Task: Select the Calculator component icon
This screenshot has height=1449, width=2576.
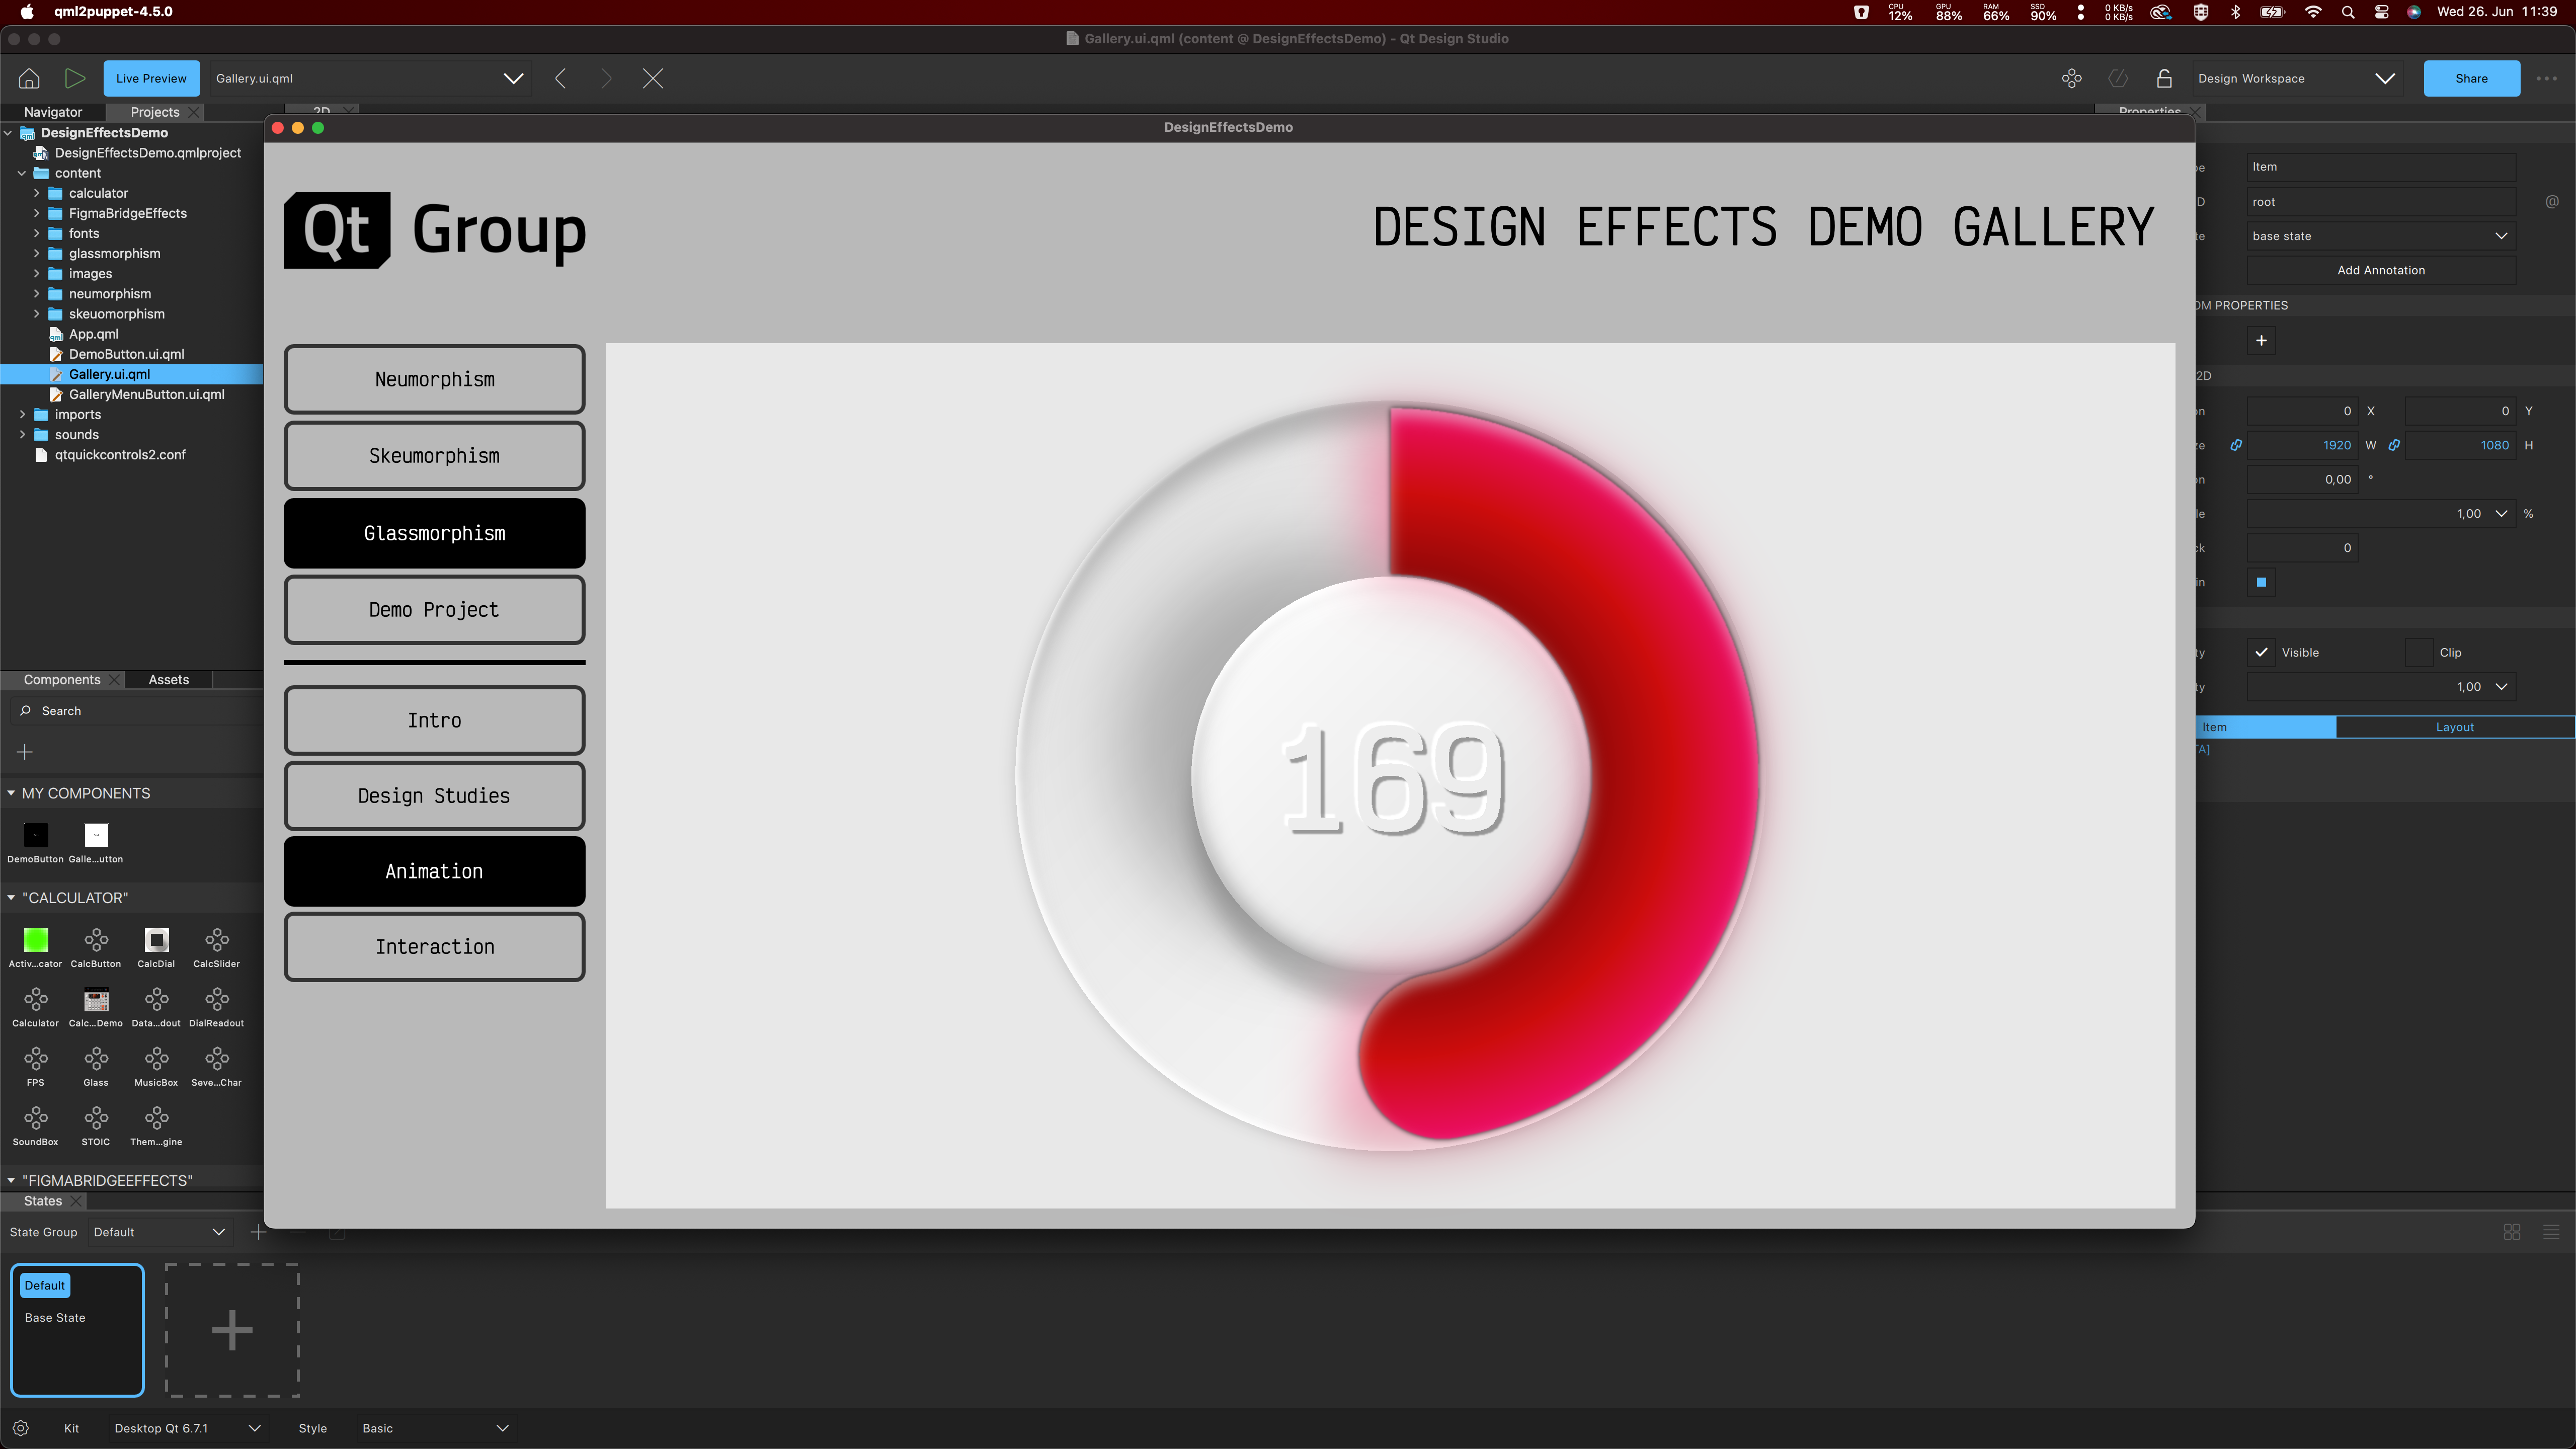Action: (35, 1001)
